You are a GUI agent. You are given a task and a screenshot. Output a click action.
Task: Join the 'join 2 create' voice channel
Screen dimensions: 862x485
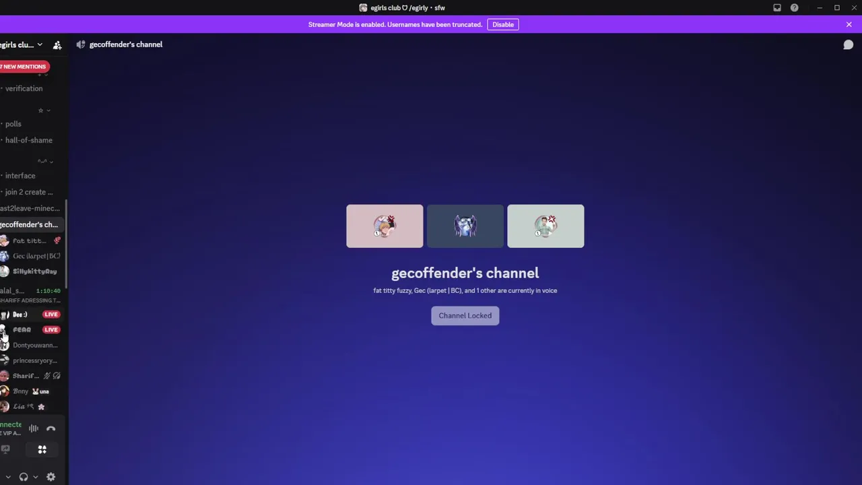29,192
